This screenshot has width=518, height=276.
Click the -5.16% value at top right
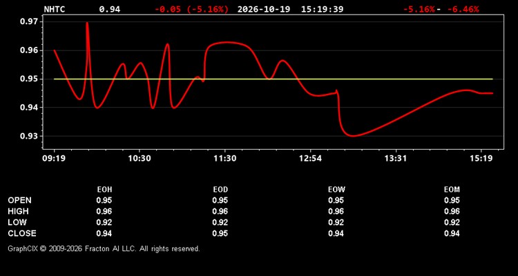tap(419, 9)
